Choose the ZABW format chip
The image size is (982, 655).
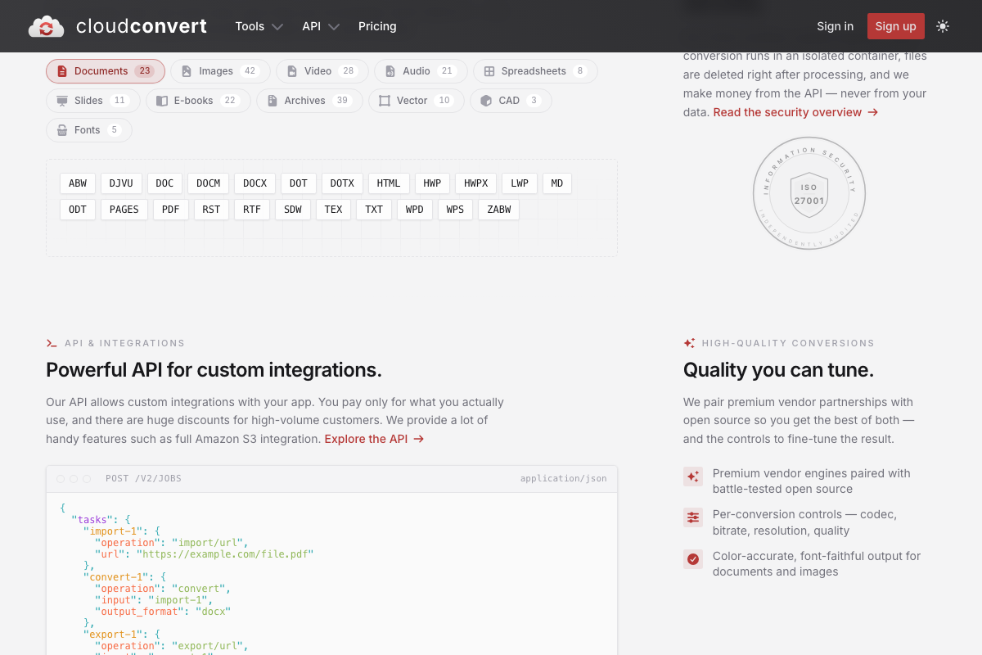499,210
